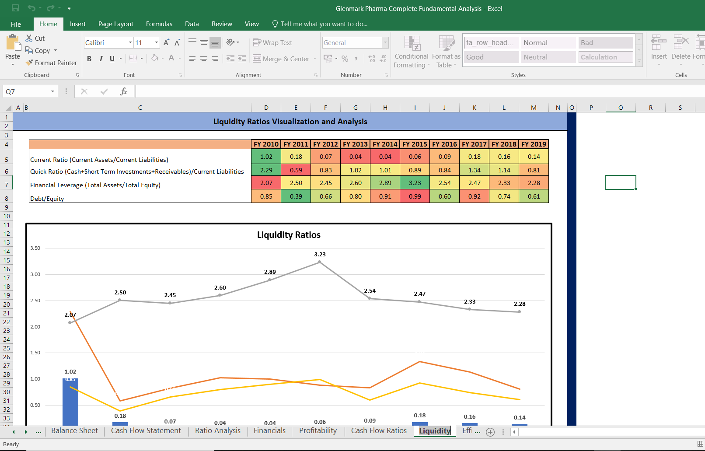Open the font size dropdown

[157, 42]
